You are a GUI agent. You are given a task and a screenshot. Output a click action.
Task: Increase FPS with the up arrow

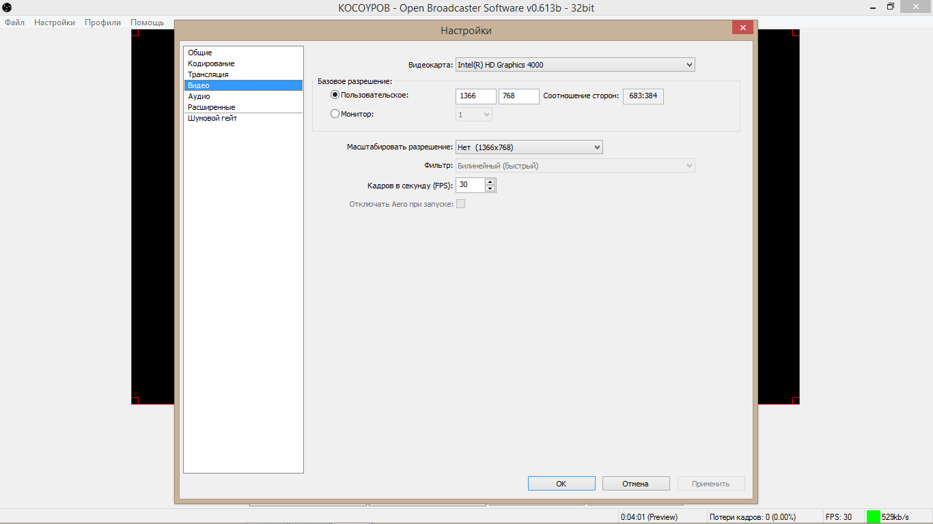[490, 181]
